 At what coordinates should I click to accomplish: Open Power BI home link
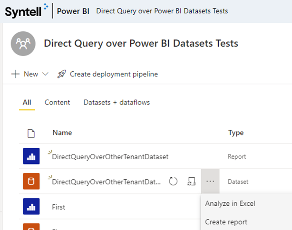point(73,11)
